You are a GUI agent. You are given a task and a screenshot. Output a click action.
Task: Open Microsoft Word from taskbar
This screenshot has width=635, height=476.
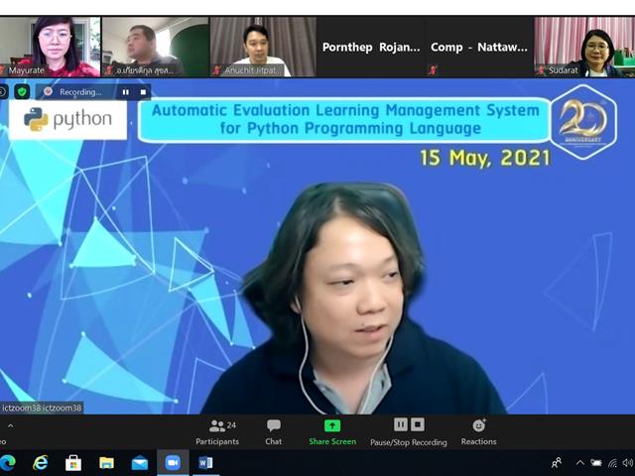point(205,463)
